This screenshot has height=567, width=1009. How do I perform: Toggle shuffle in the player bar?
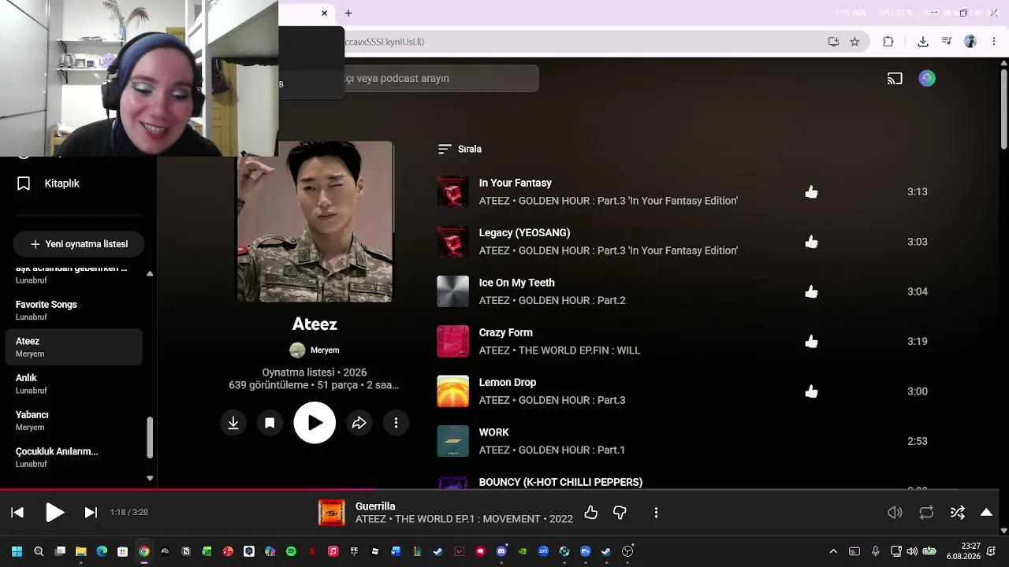click(x=958, y=513)
